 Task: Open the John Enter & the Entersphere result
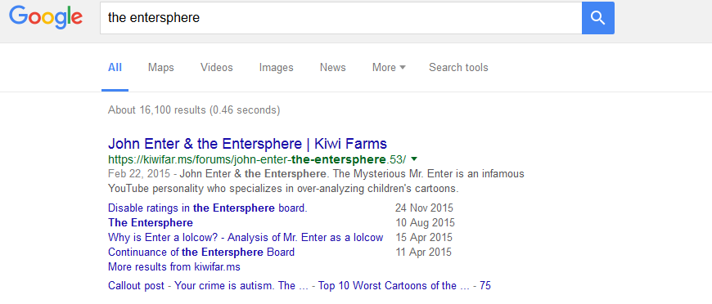247,144
